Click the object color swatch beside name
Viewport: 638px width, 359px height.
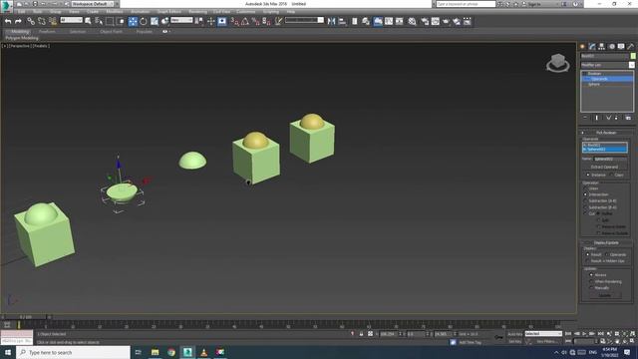click(x=633, y=56)
